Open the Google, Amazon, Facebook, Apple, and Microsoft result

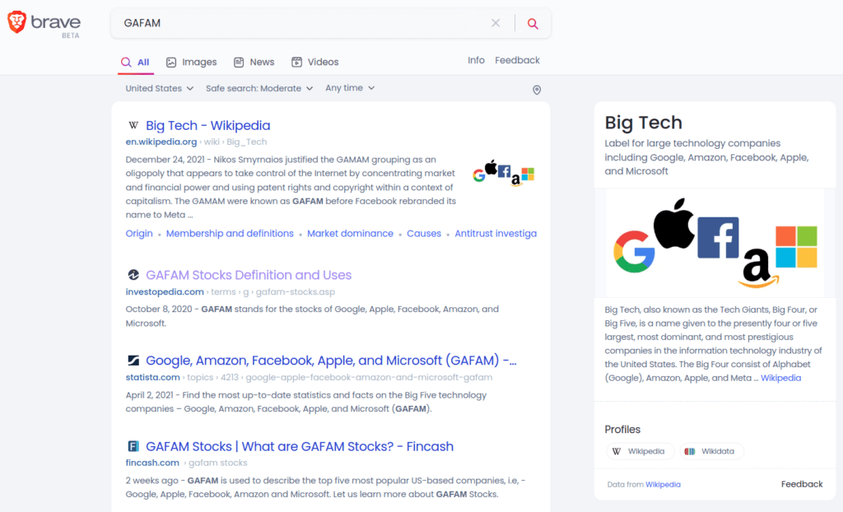pyautogui.click(x=331, y=361)
